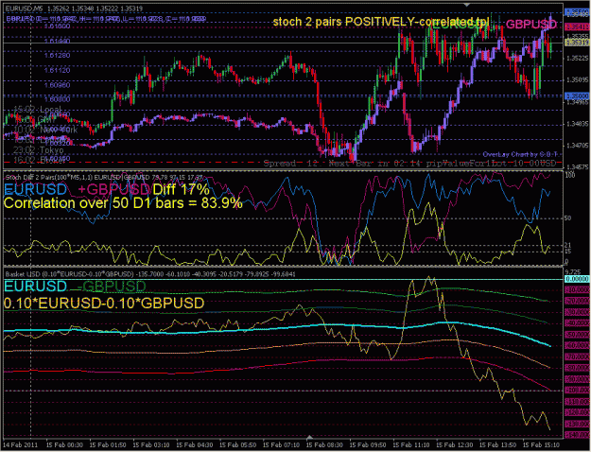Click the '15 Feb 09:50' time axis label
This screenshot has width=591, height=452.
click(x=366, y=444)
